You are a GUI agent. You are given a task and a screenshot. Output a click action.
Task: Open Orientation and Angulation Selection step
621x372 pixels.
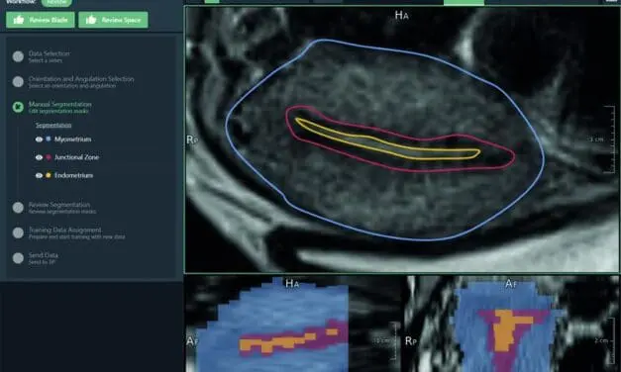(81, 82)
